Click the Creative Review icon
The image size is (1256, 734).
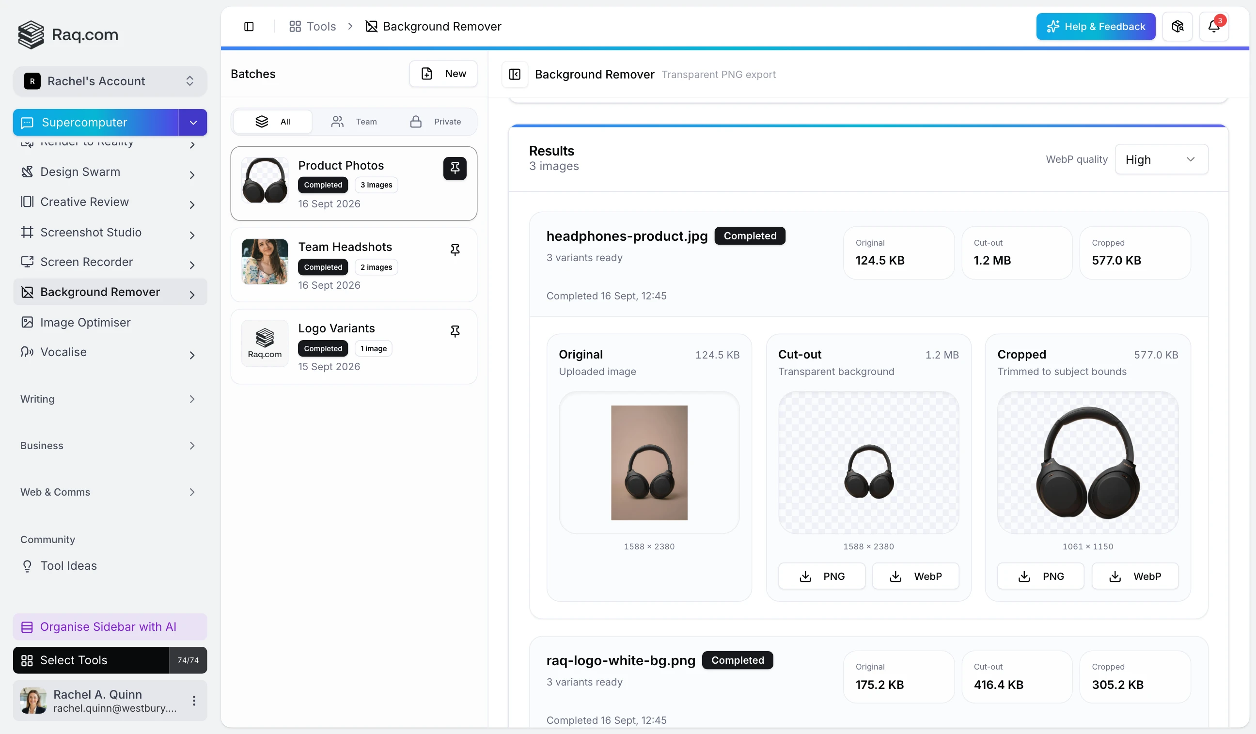(27, 202)
